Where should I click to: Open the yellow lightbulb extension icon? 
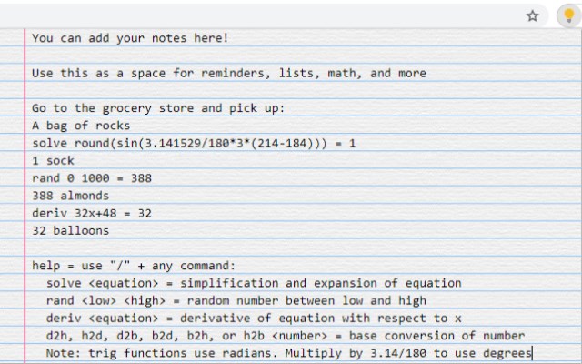coord(569,16)
